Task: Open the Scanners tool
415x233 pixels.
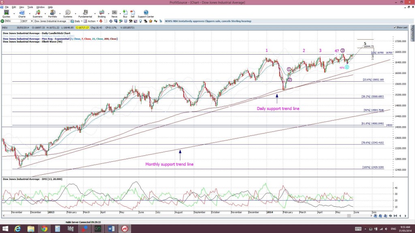Action: tap(37, 13)
